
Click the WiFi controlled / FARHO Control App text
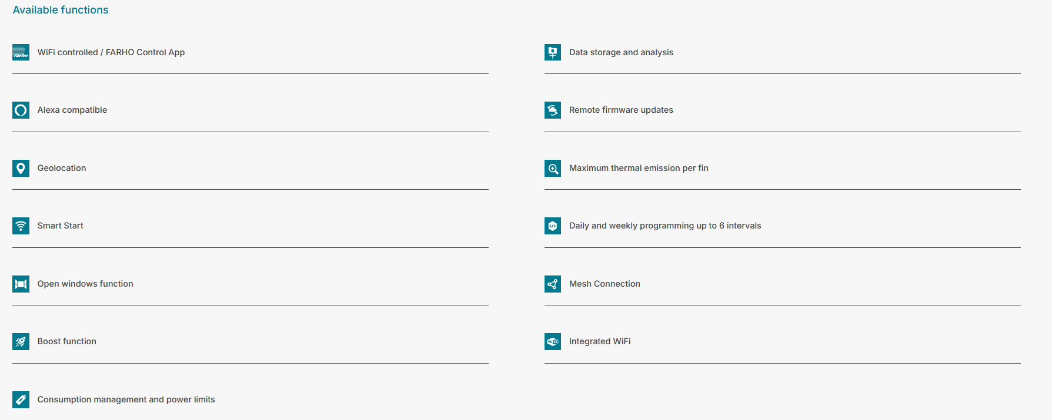click(x=111, y=52)
